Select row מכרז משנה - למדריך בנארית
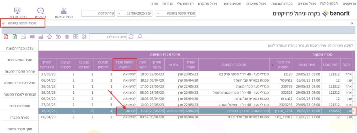The width and height of the screenshot is (357, 133). [x=195, y=111]
